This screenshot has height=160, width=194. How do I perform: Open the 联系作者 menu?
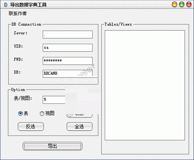point(17,13)
